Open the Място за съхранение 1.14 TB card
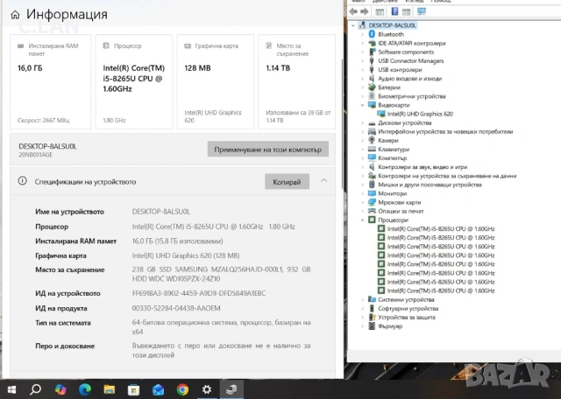Screen dimensions: 561x399 pos(297,81)
